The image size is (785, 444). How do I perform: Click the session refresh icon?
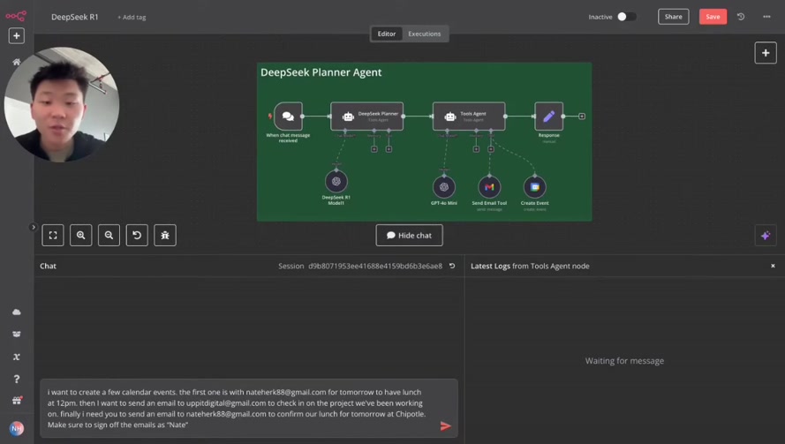click(452, 266)
